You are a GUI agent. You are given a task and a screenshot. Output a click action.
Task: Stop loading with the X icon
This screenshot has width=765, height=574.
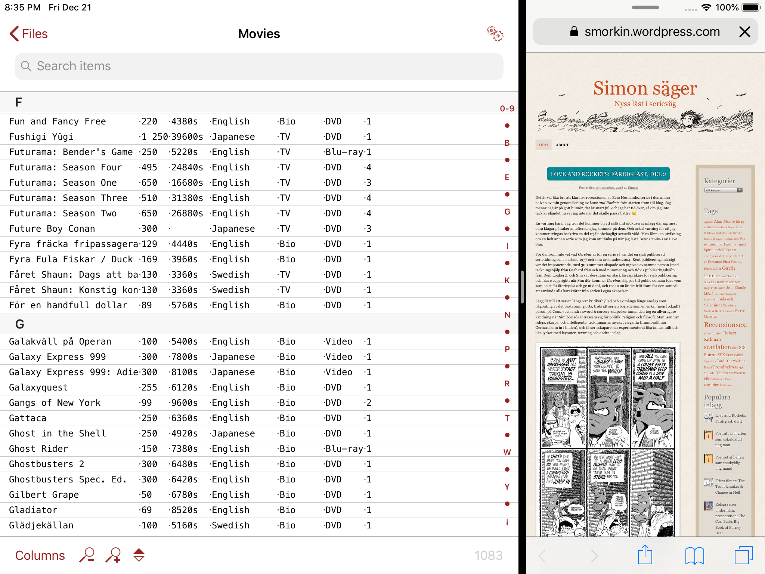pos(744,32)
